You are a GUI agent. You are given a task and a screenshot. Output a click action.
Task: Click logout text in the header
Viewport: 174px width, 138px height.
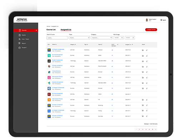(x=164, y=20)
